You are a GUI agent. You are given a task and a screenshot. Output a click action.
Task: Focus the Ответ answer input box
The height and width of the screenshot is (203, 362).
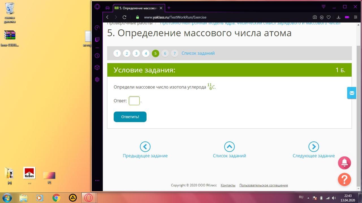pos(134,101)
